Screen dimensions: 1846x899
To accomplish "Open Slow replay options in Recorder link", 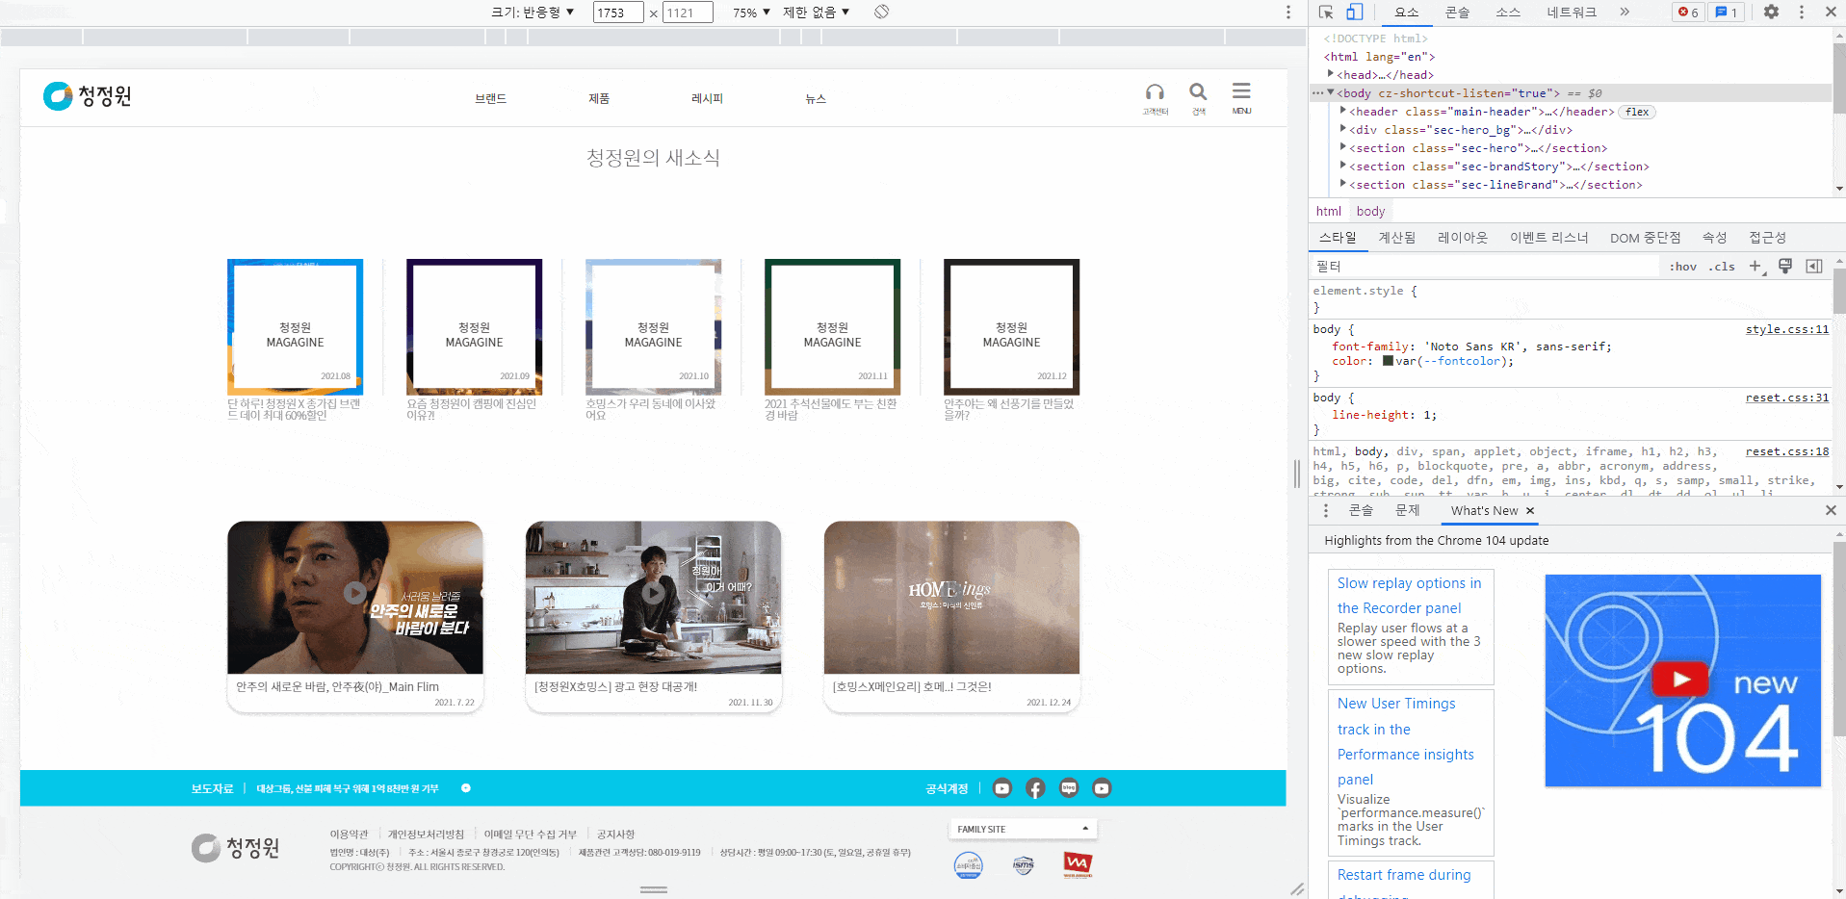I will (1409, 596).
